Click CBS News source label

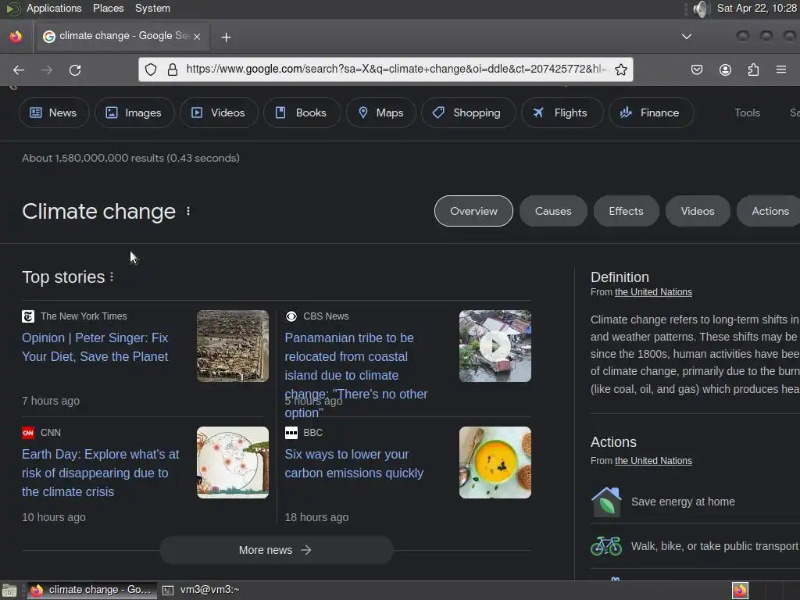pos(326,316)
